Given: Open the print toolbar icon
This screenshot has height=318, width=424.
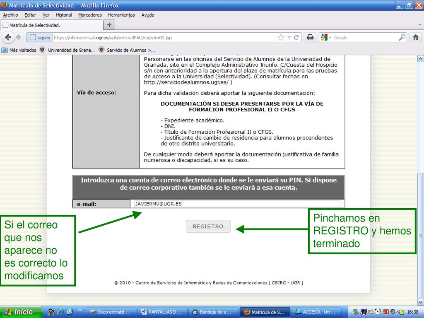Looking at the screenshot, I should [x=310, y=37].
